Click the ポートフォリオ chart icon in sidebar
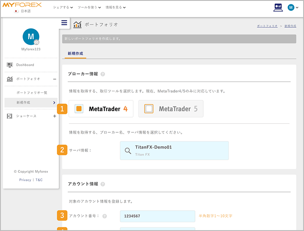Image resolution: width=304 pixels, height=231 pixels. (10, 79)
